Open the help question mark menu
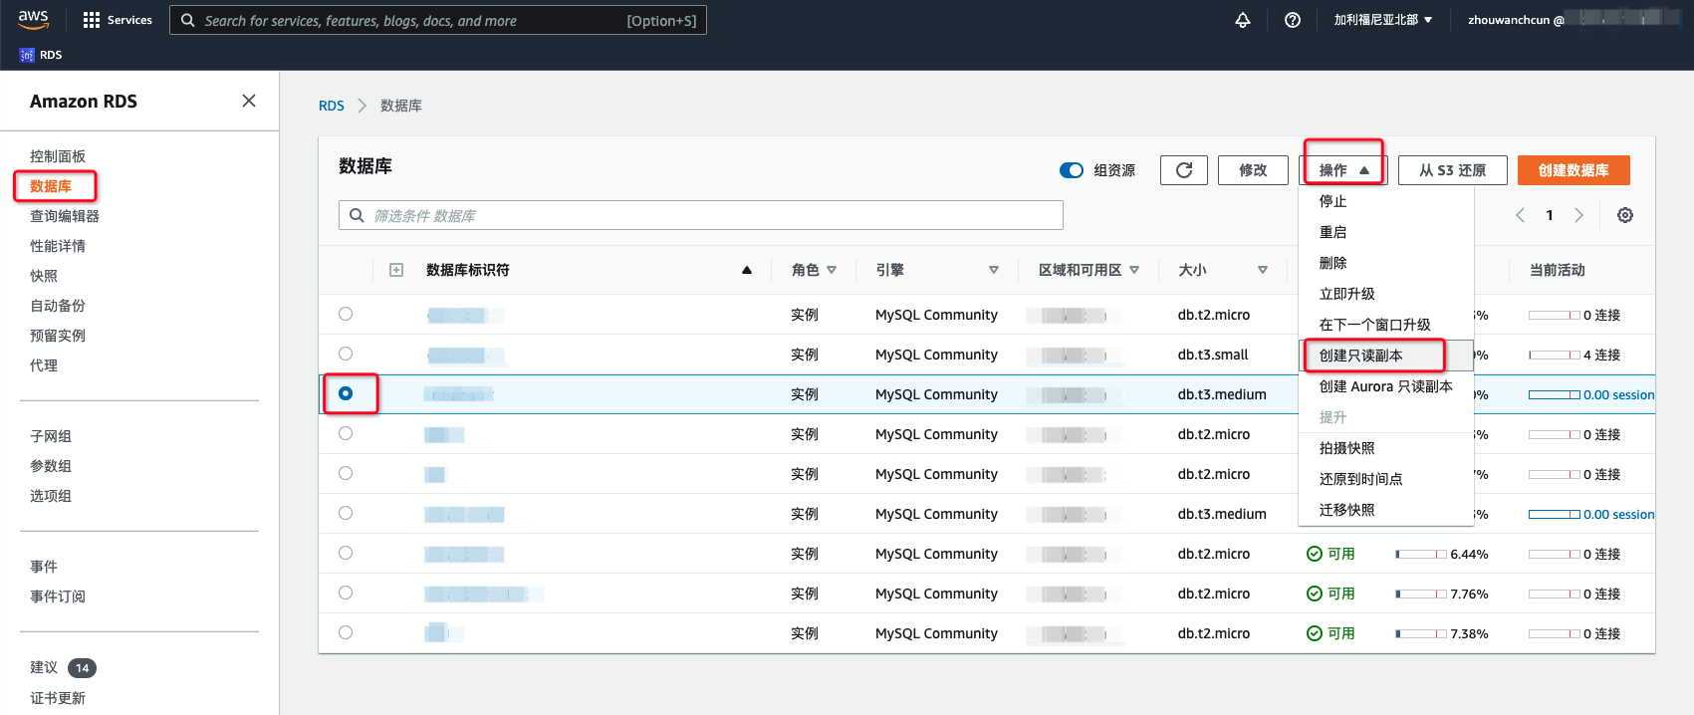 1293,20
